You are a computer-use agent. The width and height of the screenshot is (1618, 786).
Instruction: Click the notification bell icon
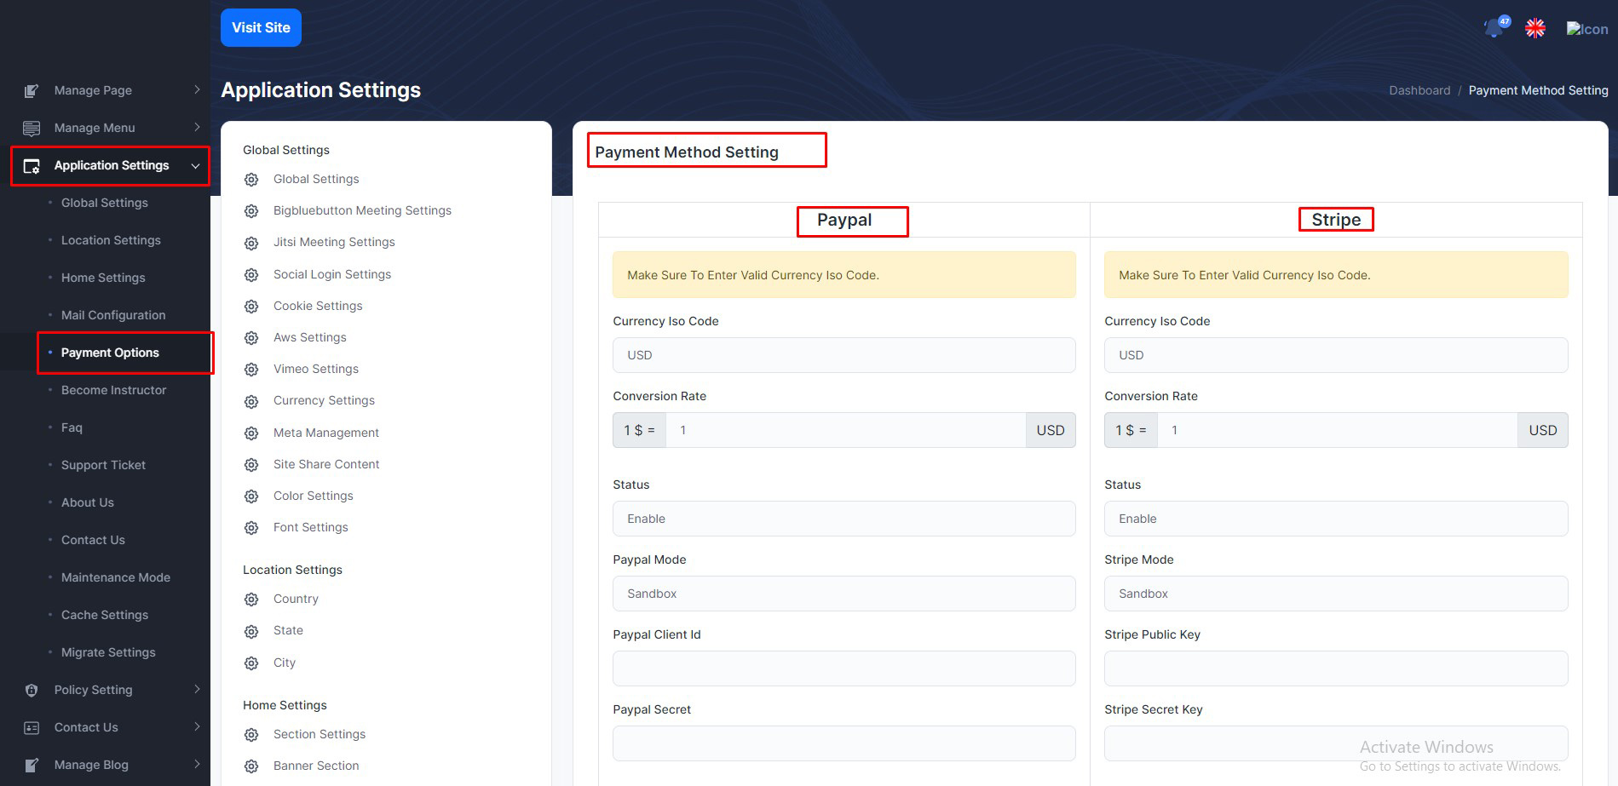point(1494,28)
